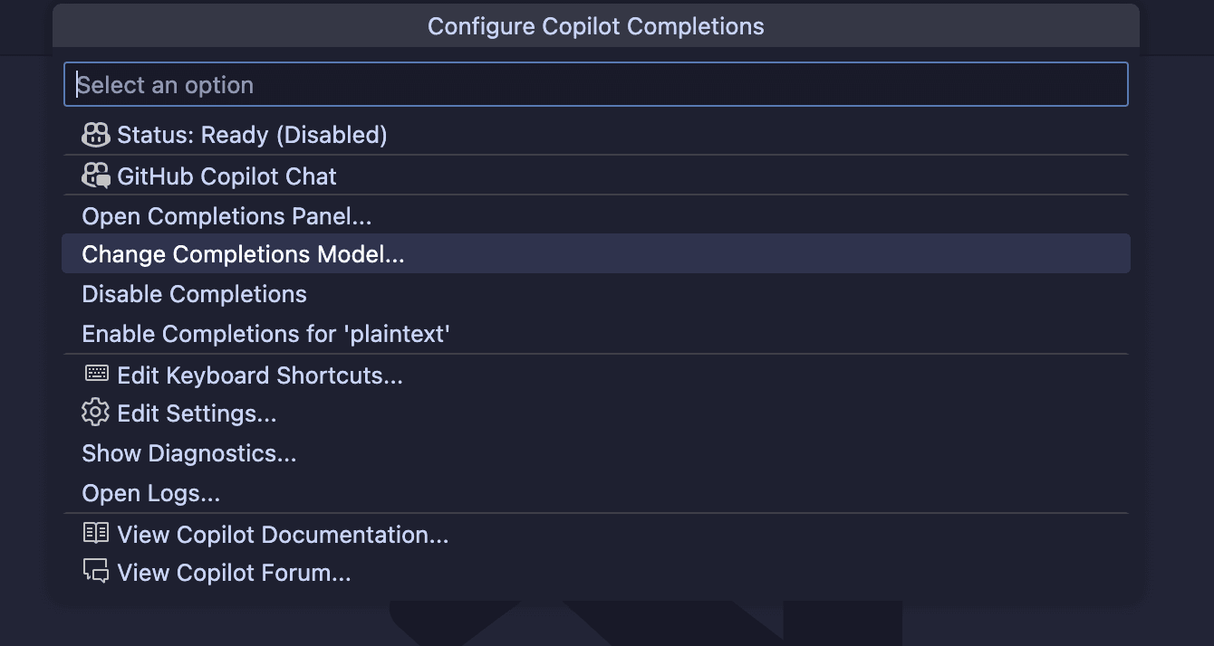Click the speech bubble icon for Copilot Forum

tap(96, 572)
